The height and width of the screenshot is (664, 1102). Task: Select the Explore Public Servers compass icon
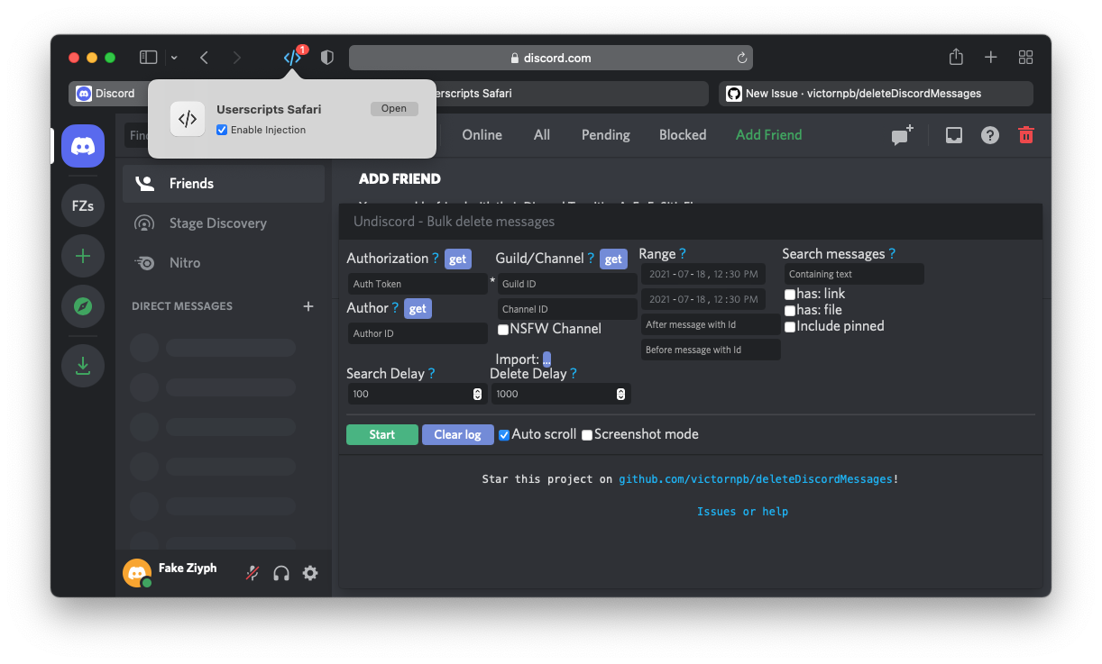82,306
